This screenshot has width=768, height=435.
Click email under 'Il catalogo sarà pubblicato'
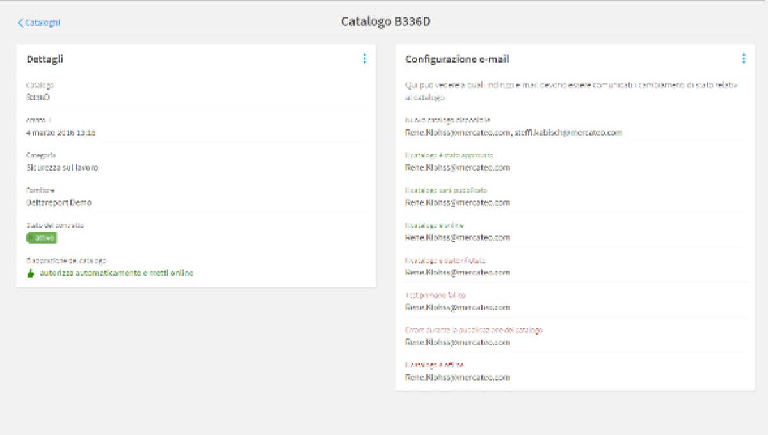click(x=458, y=203)
